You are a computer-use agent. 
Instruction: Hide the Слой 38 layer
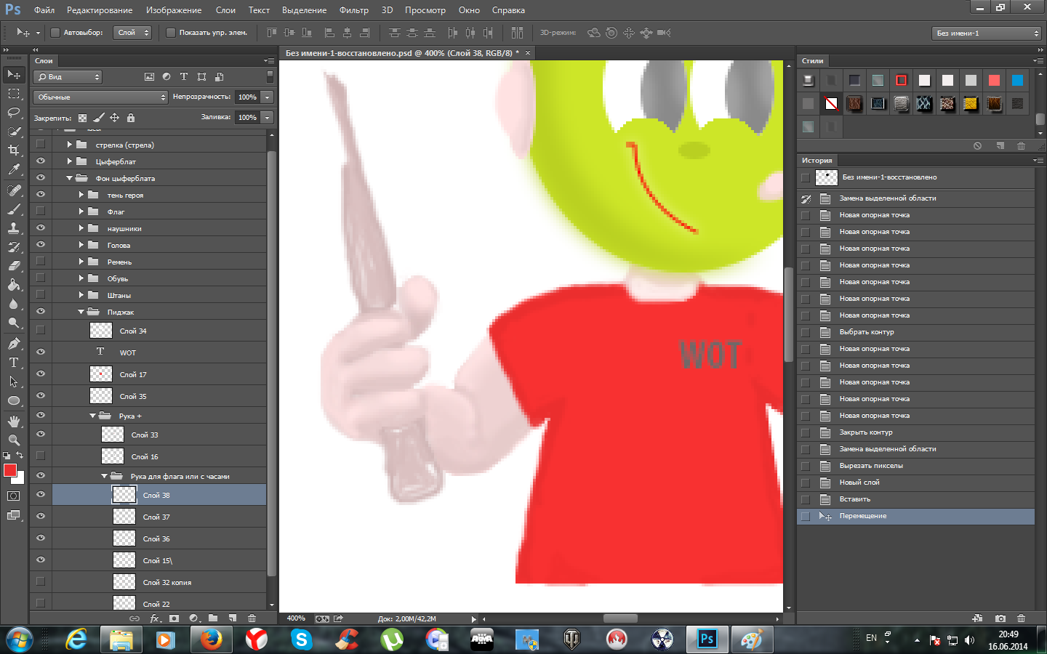tap(41, 495)
